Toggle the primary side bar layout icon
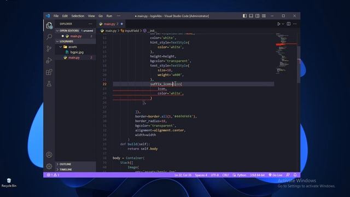This screenshot has width=350, height=197. [244, 16]
